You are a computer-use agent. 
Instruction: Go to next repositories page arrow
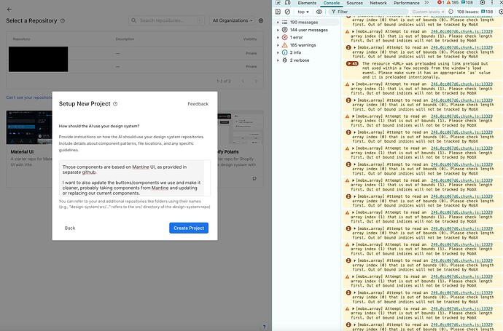point(256,81)
